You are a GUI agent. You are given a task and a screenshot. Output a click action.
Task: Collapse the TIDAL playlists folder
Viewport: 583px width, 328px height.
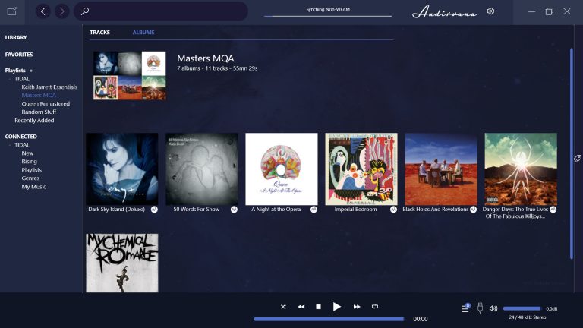pos(10,79)
